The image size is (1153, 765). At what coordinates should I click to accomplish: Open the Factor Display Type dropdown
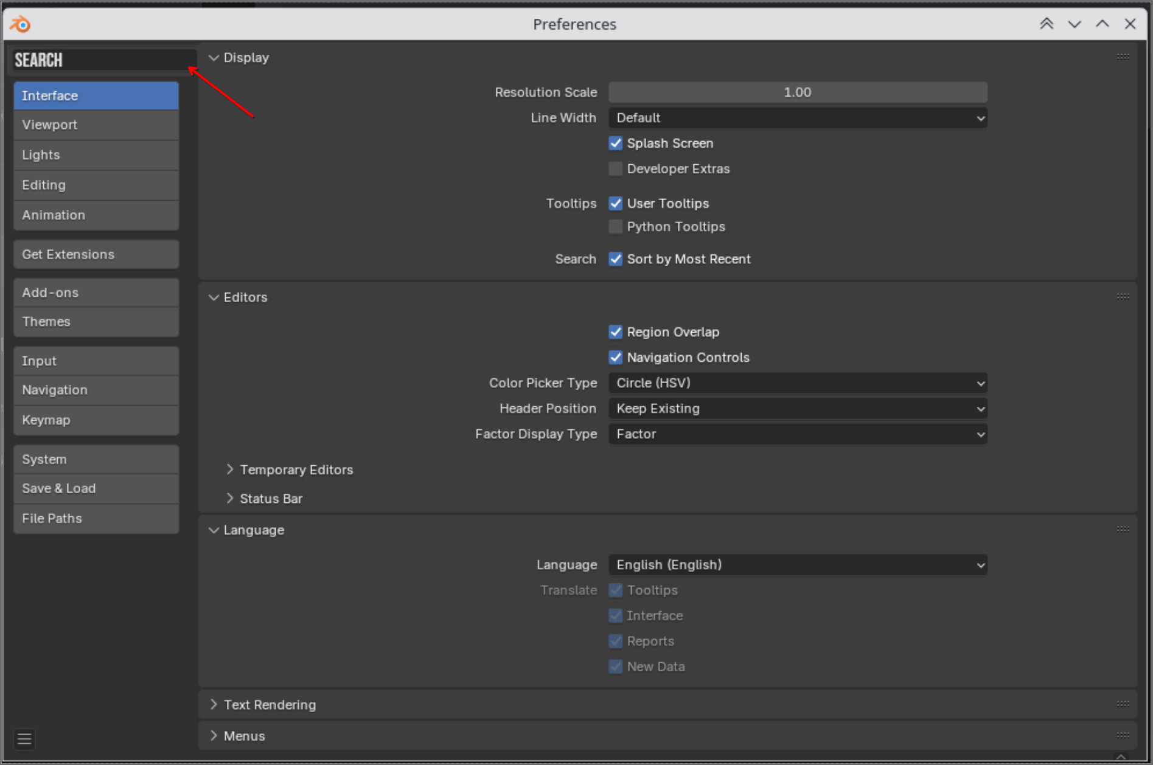[798, 434]
